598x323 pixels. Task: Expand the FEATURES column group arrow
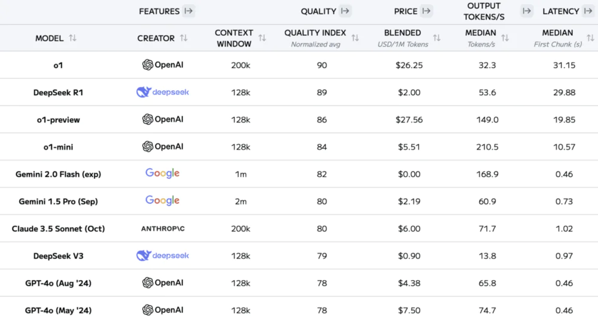coord(188,11)
